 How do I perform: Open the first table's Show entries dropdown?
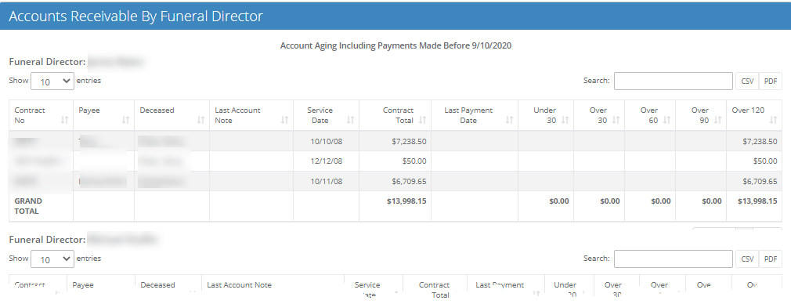pos(52,81)
